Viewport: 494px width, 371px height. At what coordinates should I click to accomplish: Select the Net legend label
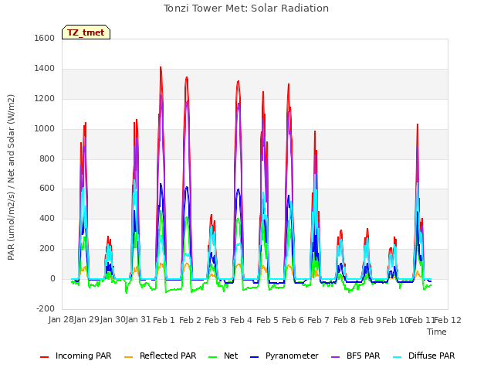tap(231, 356)
